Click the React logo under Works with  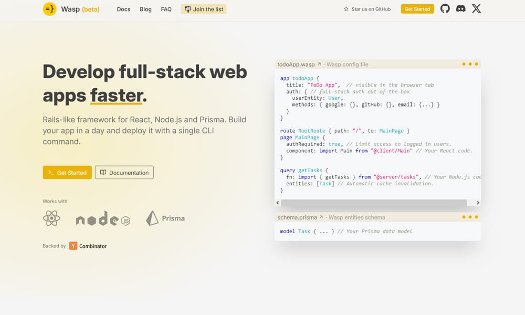51,218
